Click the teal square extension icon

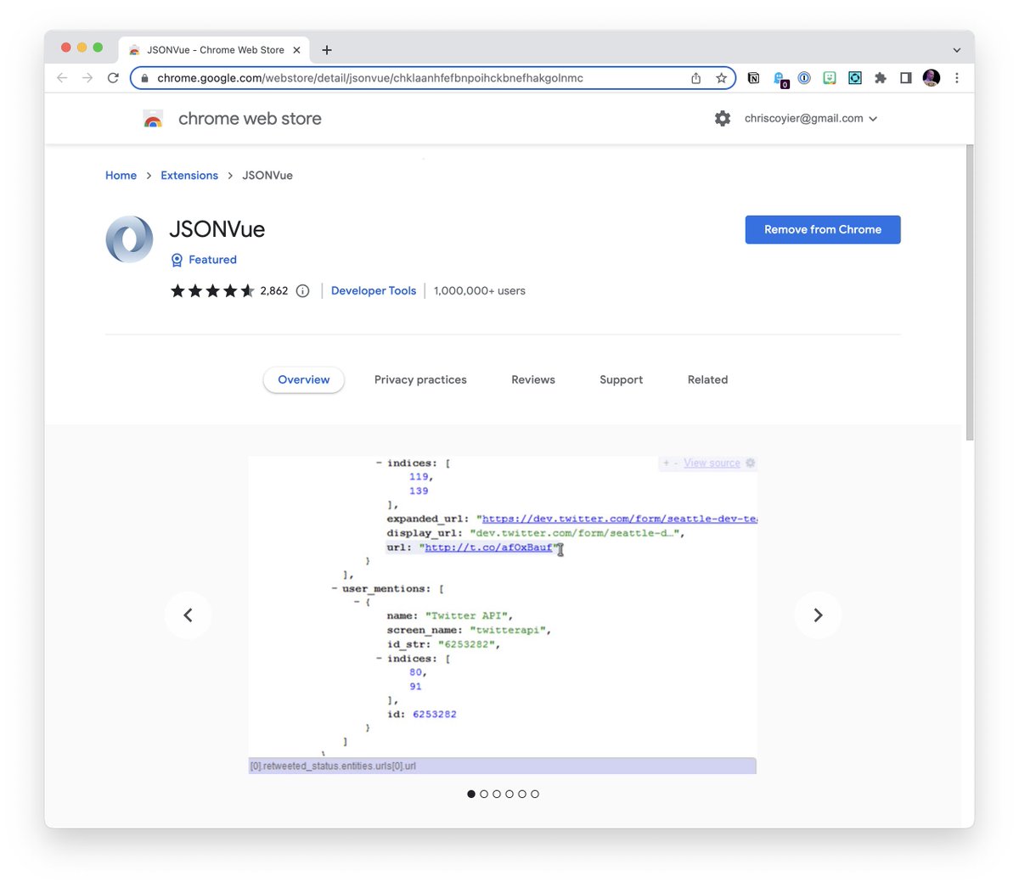(855, 78)
